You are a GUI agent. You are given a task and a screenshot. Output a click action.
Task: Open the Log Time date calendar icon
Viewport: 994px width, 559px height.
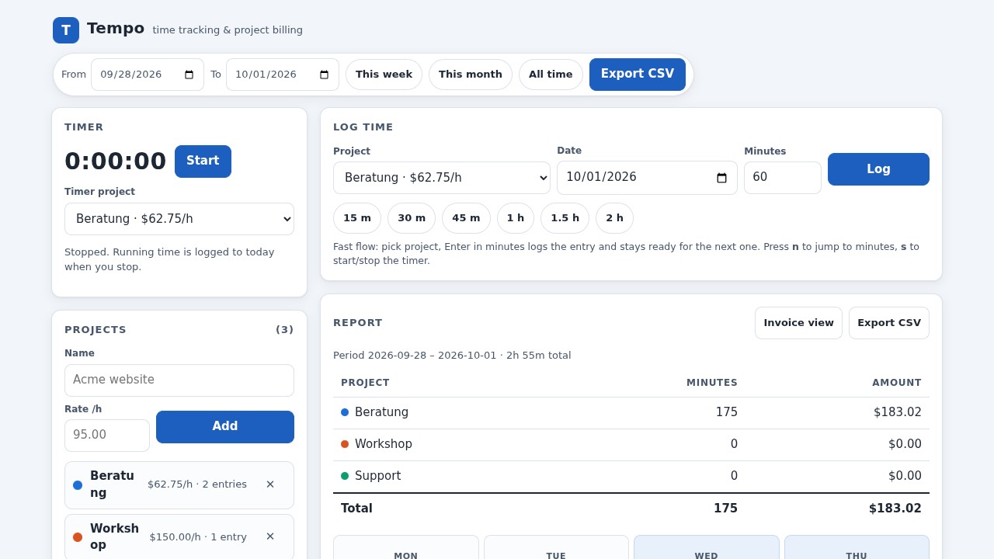(x=721, y=178)
